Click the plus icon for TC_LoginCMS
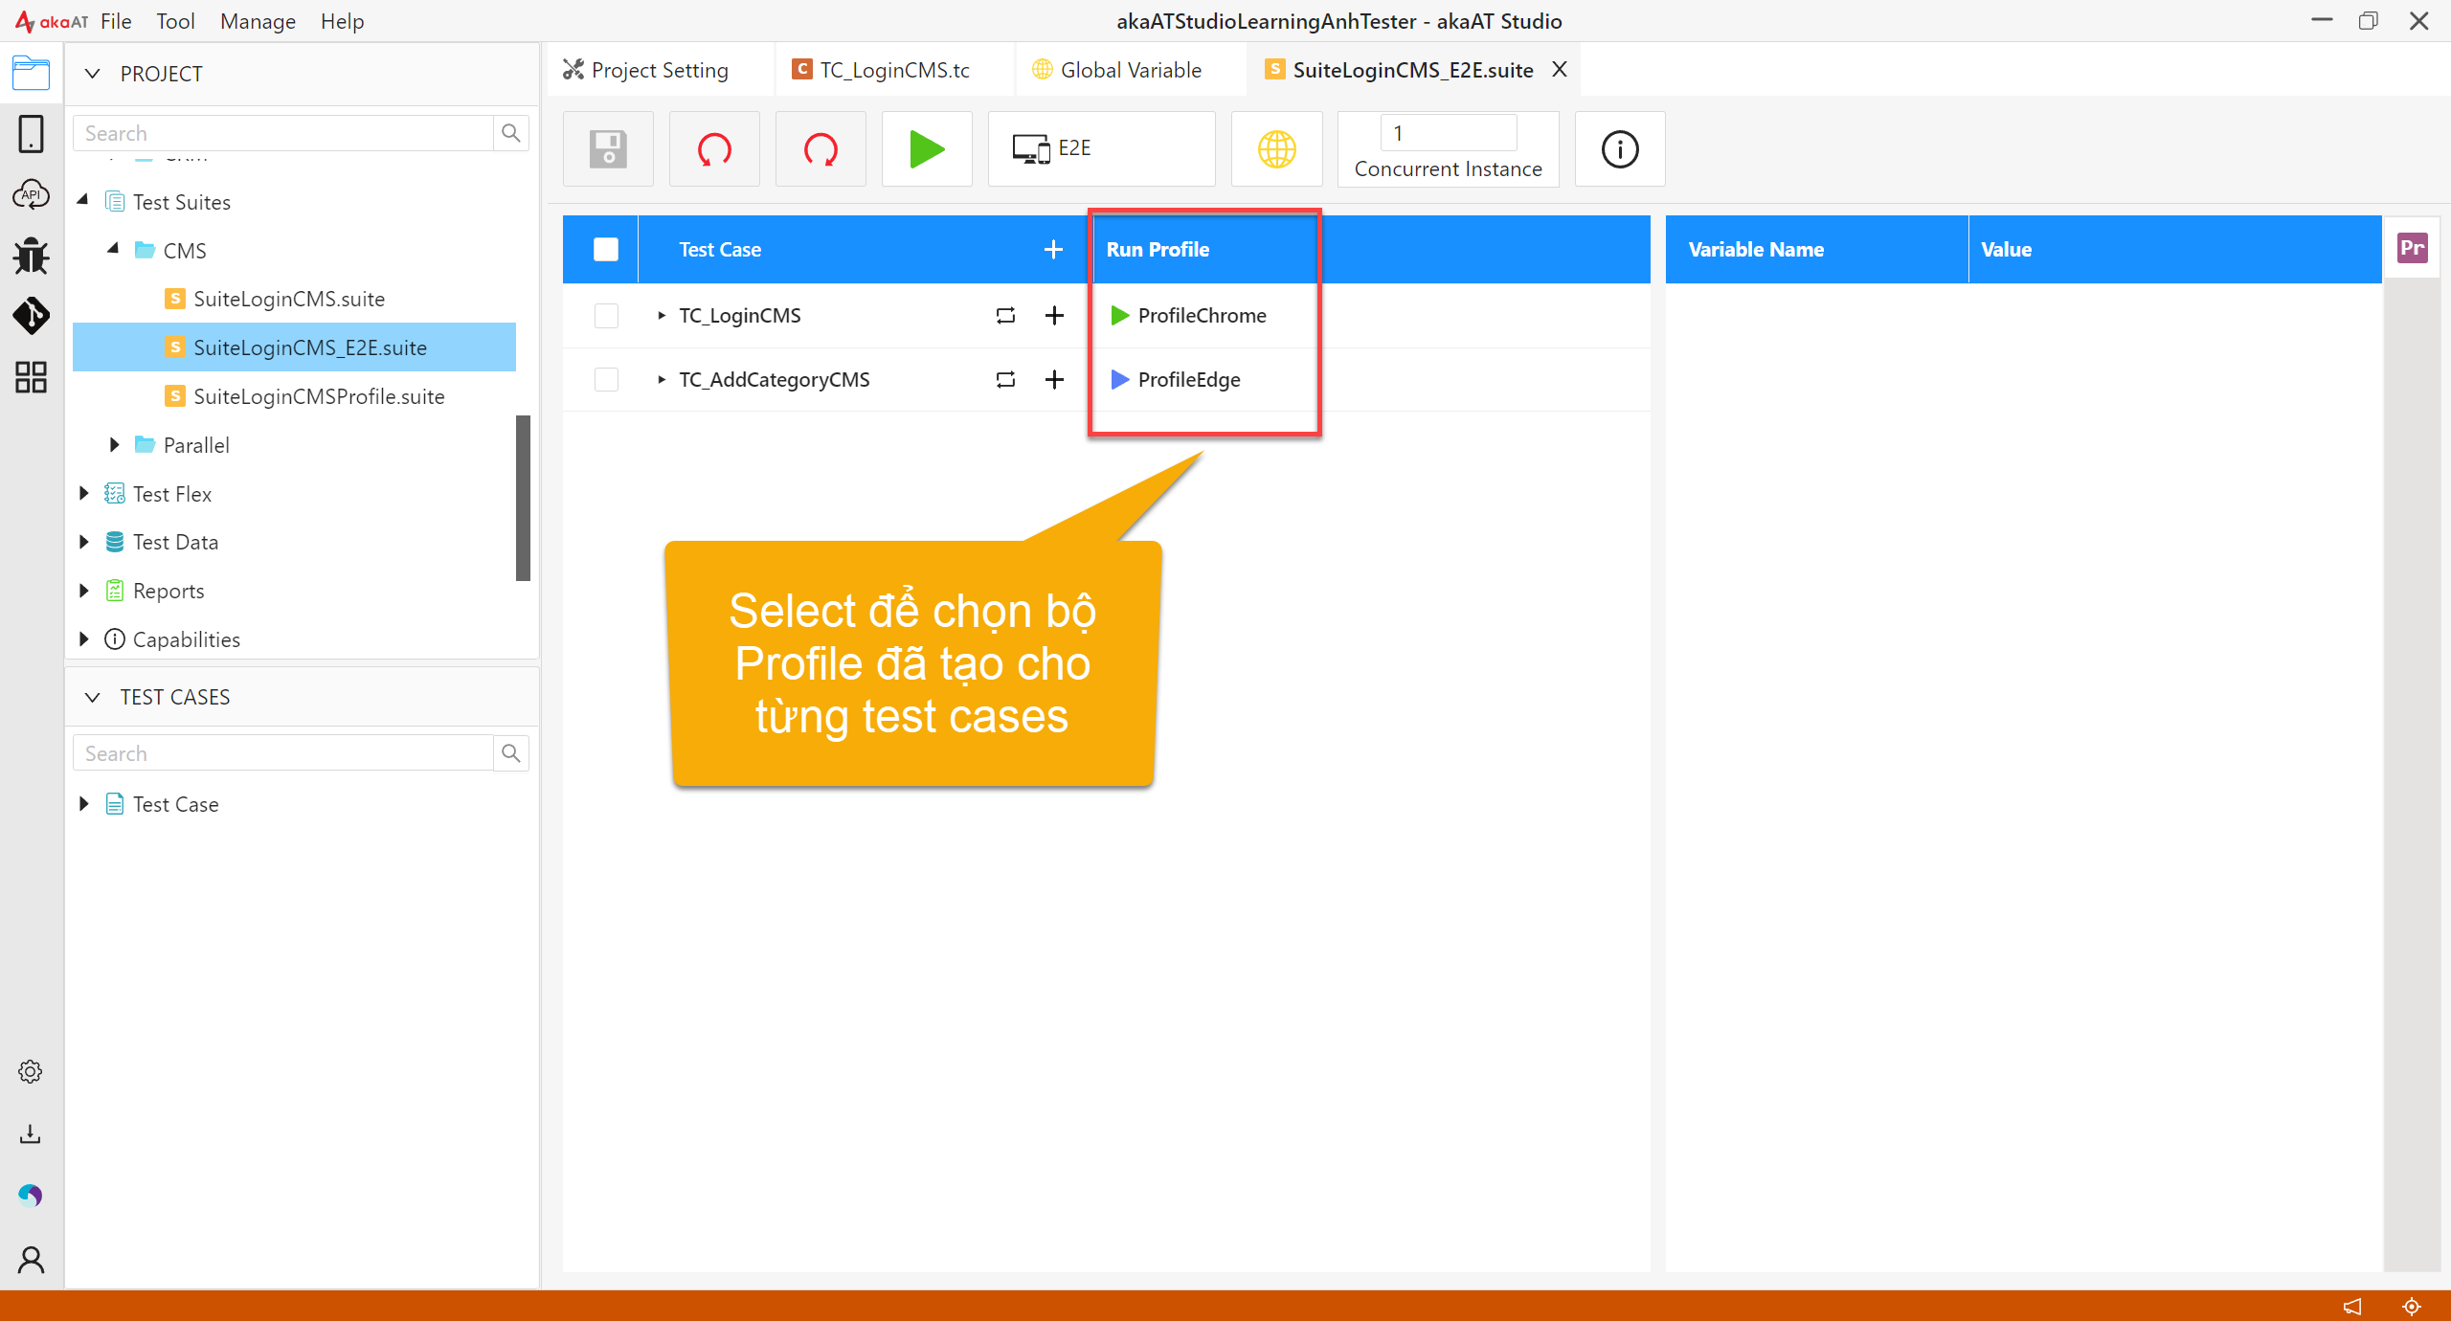2451x1321 pixels. [1054, 316]
